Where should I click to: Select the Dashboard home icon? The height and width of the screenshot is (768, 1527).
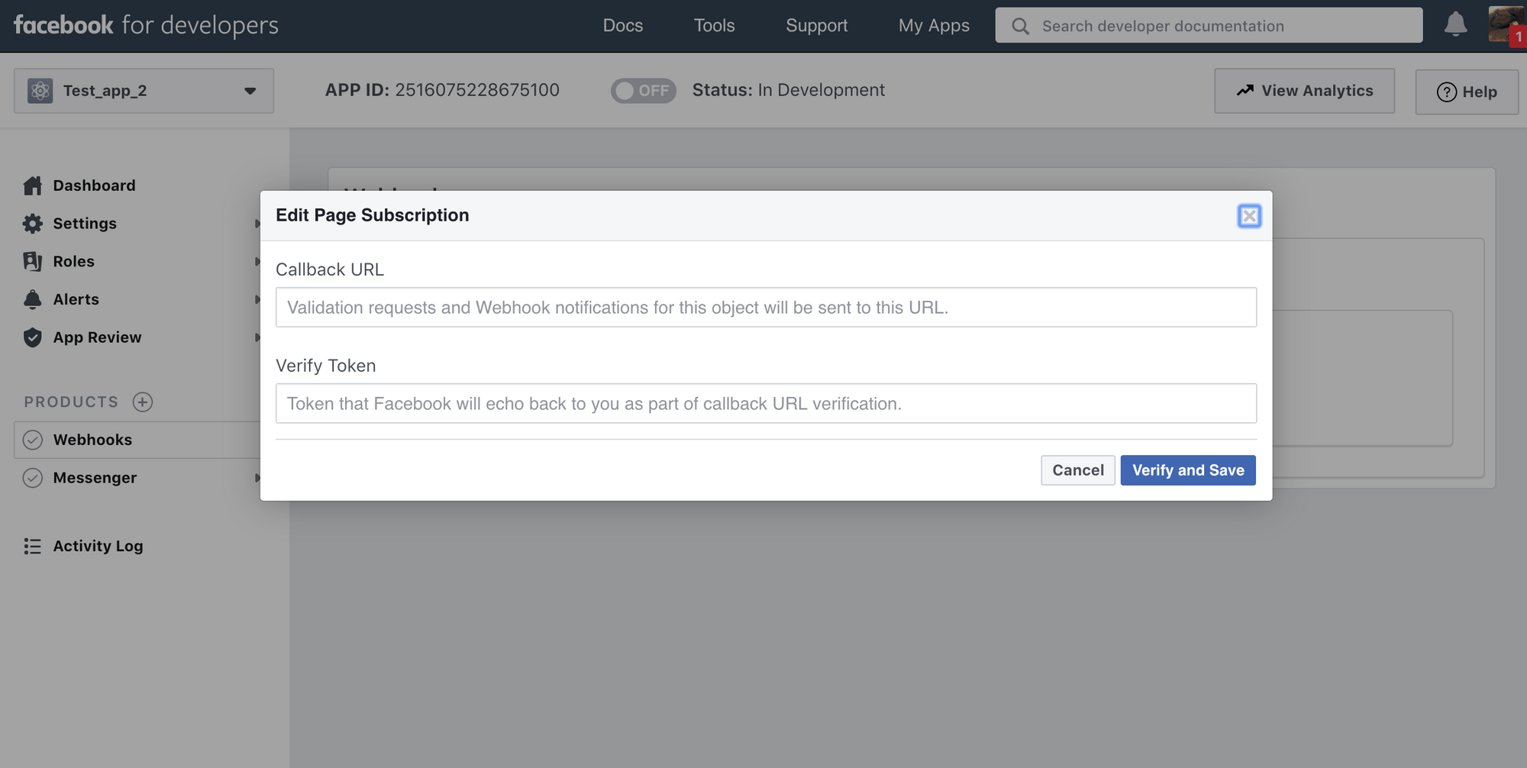point(33,185)
